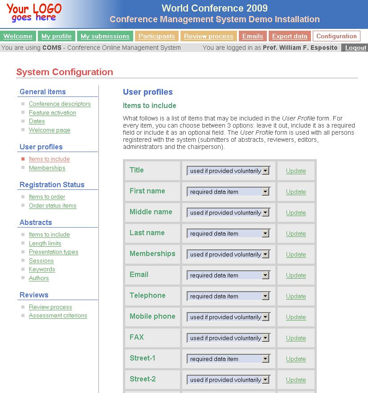Expand the Memberships row dropdown
This screenshot has height=393, width=368.
[x=229, y=254]
